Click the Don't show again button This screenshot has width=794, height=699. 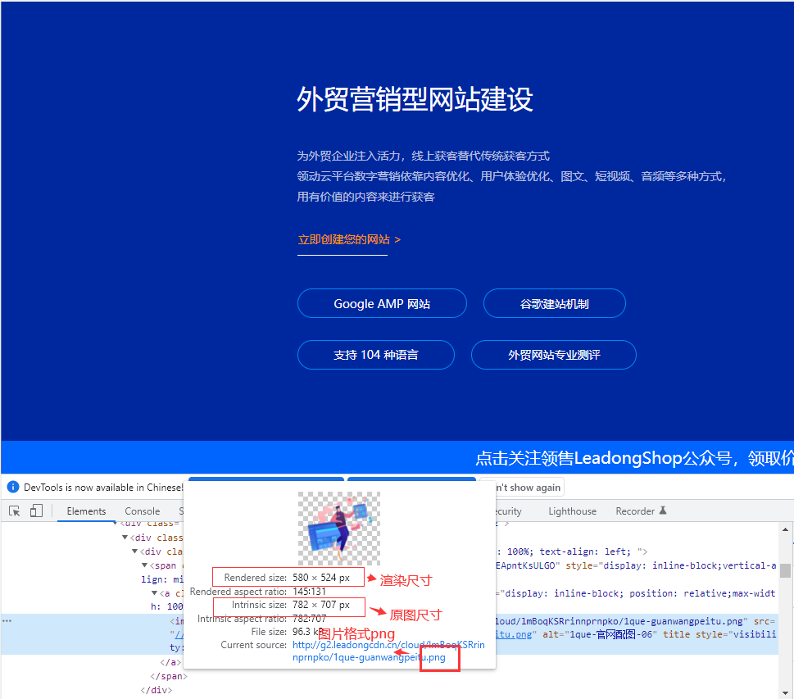523,487
